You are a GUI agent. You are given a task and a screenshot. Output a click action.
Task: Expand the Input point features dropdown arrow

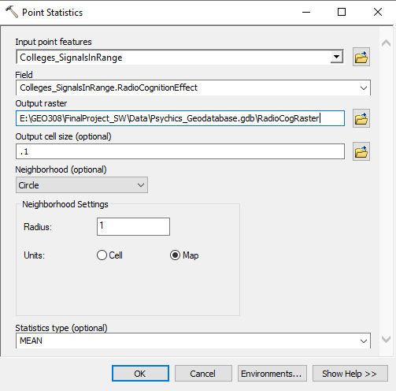coord(336,57)
